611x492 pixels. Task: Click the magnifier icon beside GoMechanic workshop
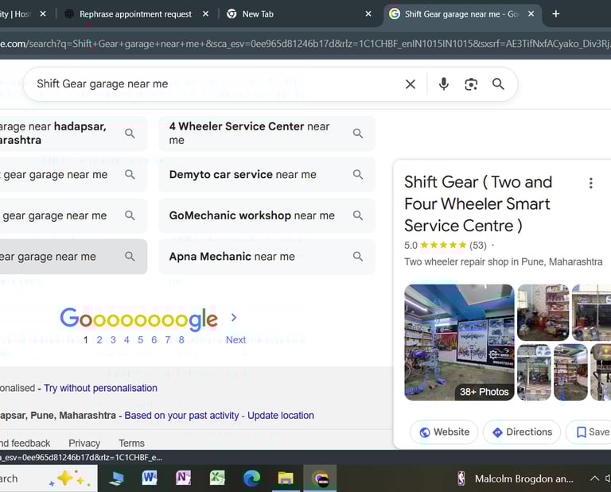pyautogui.click(x=358, y=215)
